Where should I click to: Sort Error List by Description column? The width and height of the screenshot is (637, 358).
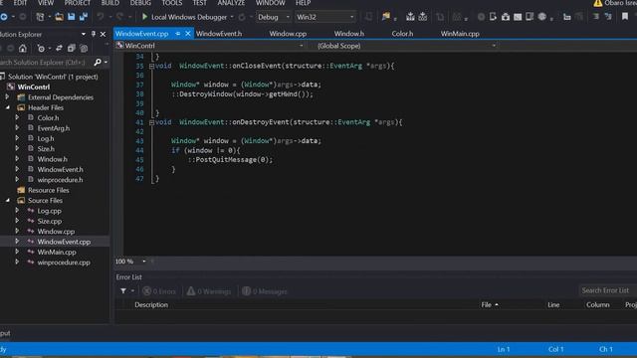(x=151, y=305)
